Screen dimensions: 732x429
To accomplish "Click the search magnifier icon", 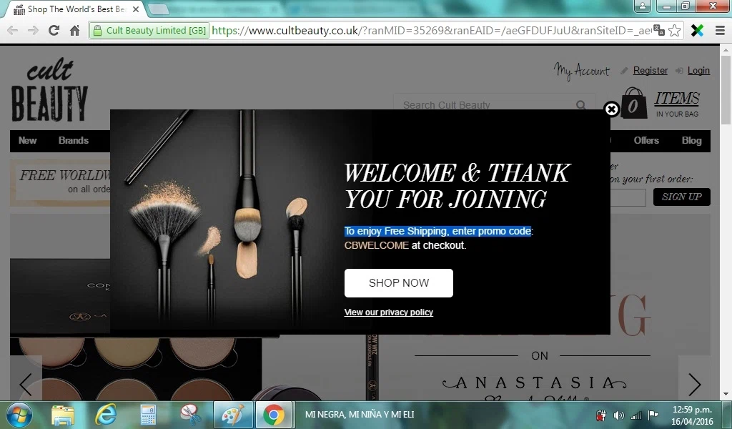I will point(580,105).
